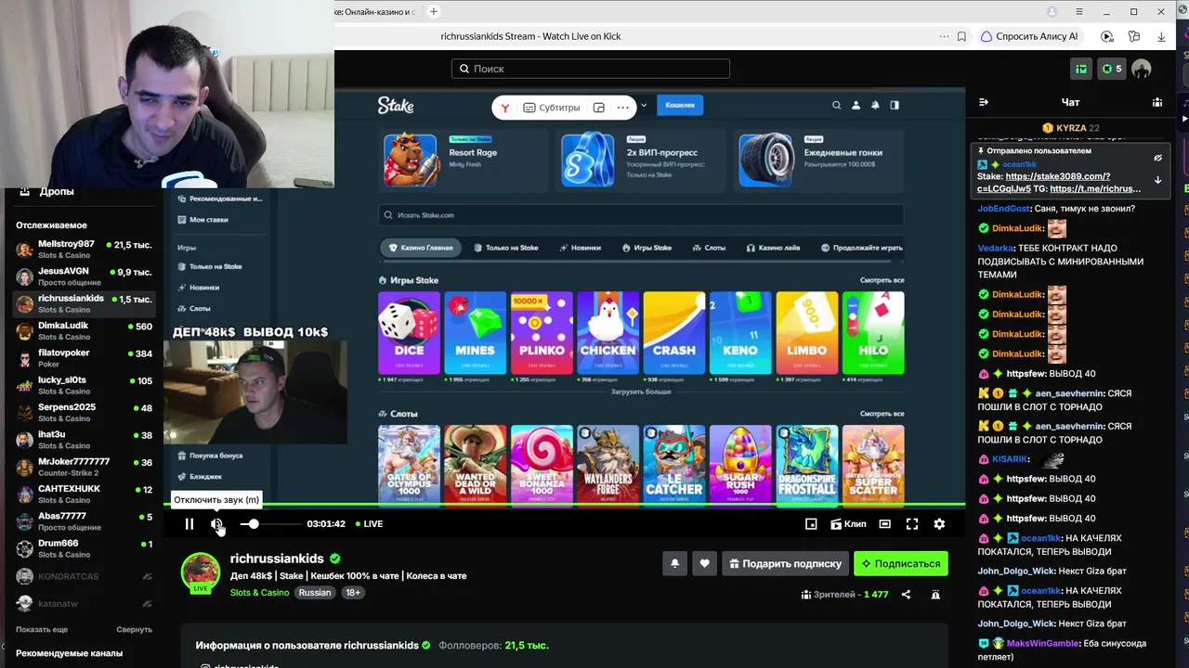Open the KYRZA top gifter badge
Viewport: 1189px width, 668px height.
click(x=1071, y=128)
